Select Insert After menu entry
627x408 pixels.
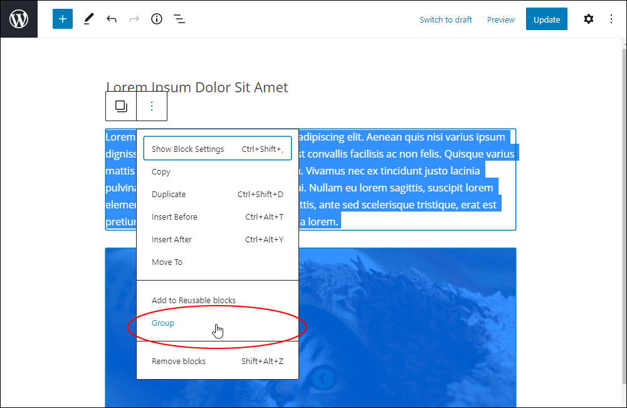(x=218, y=239)
